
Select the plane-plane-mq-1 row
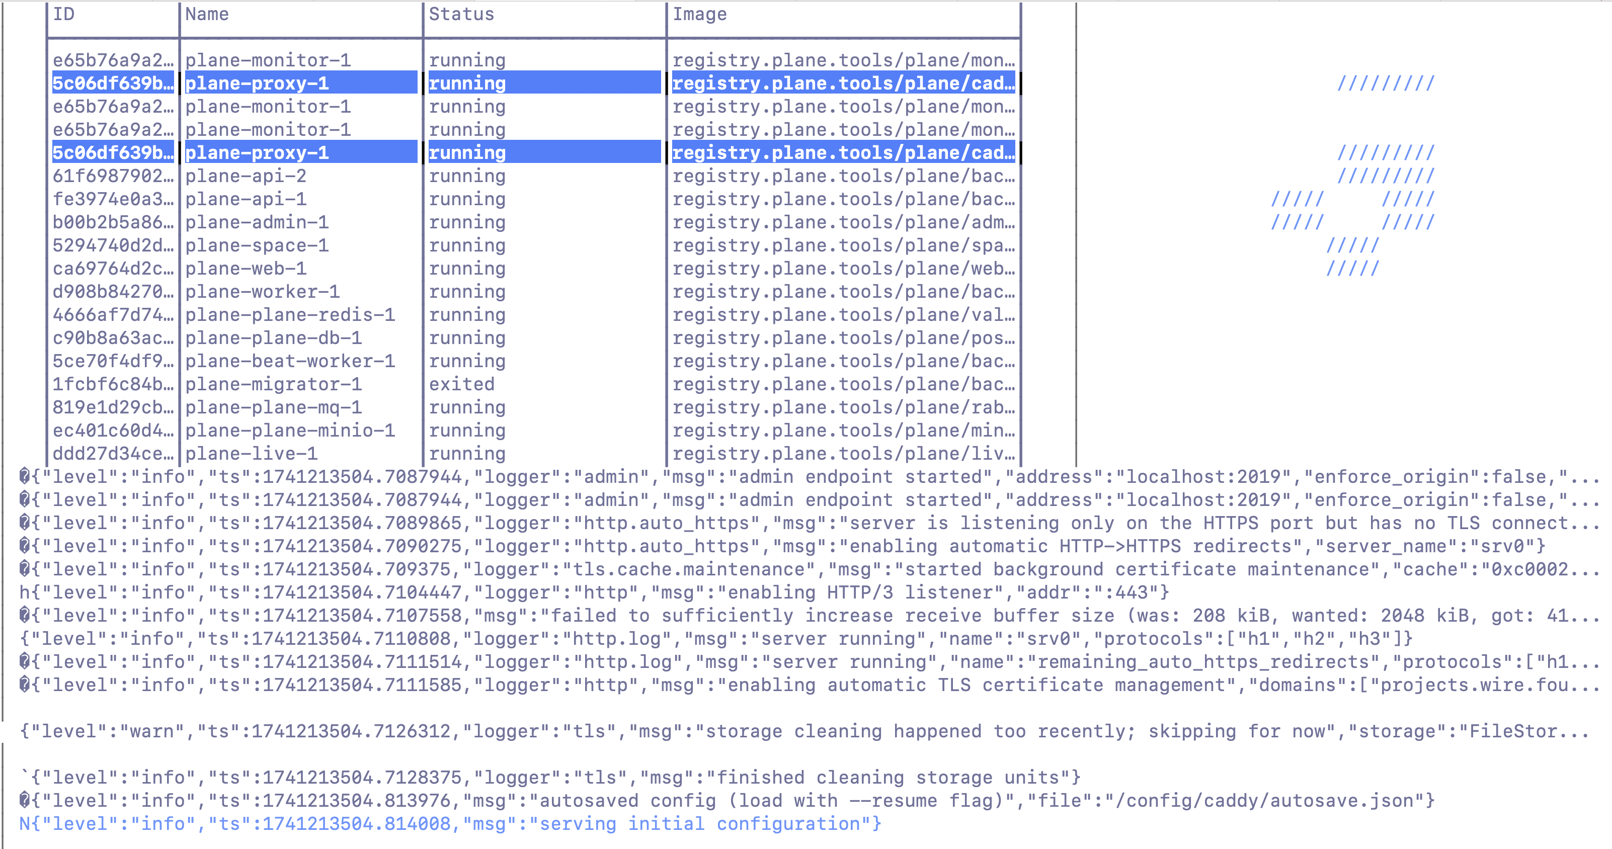point(273,407)
